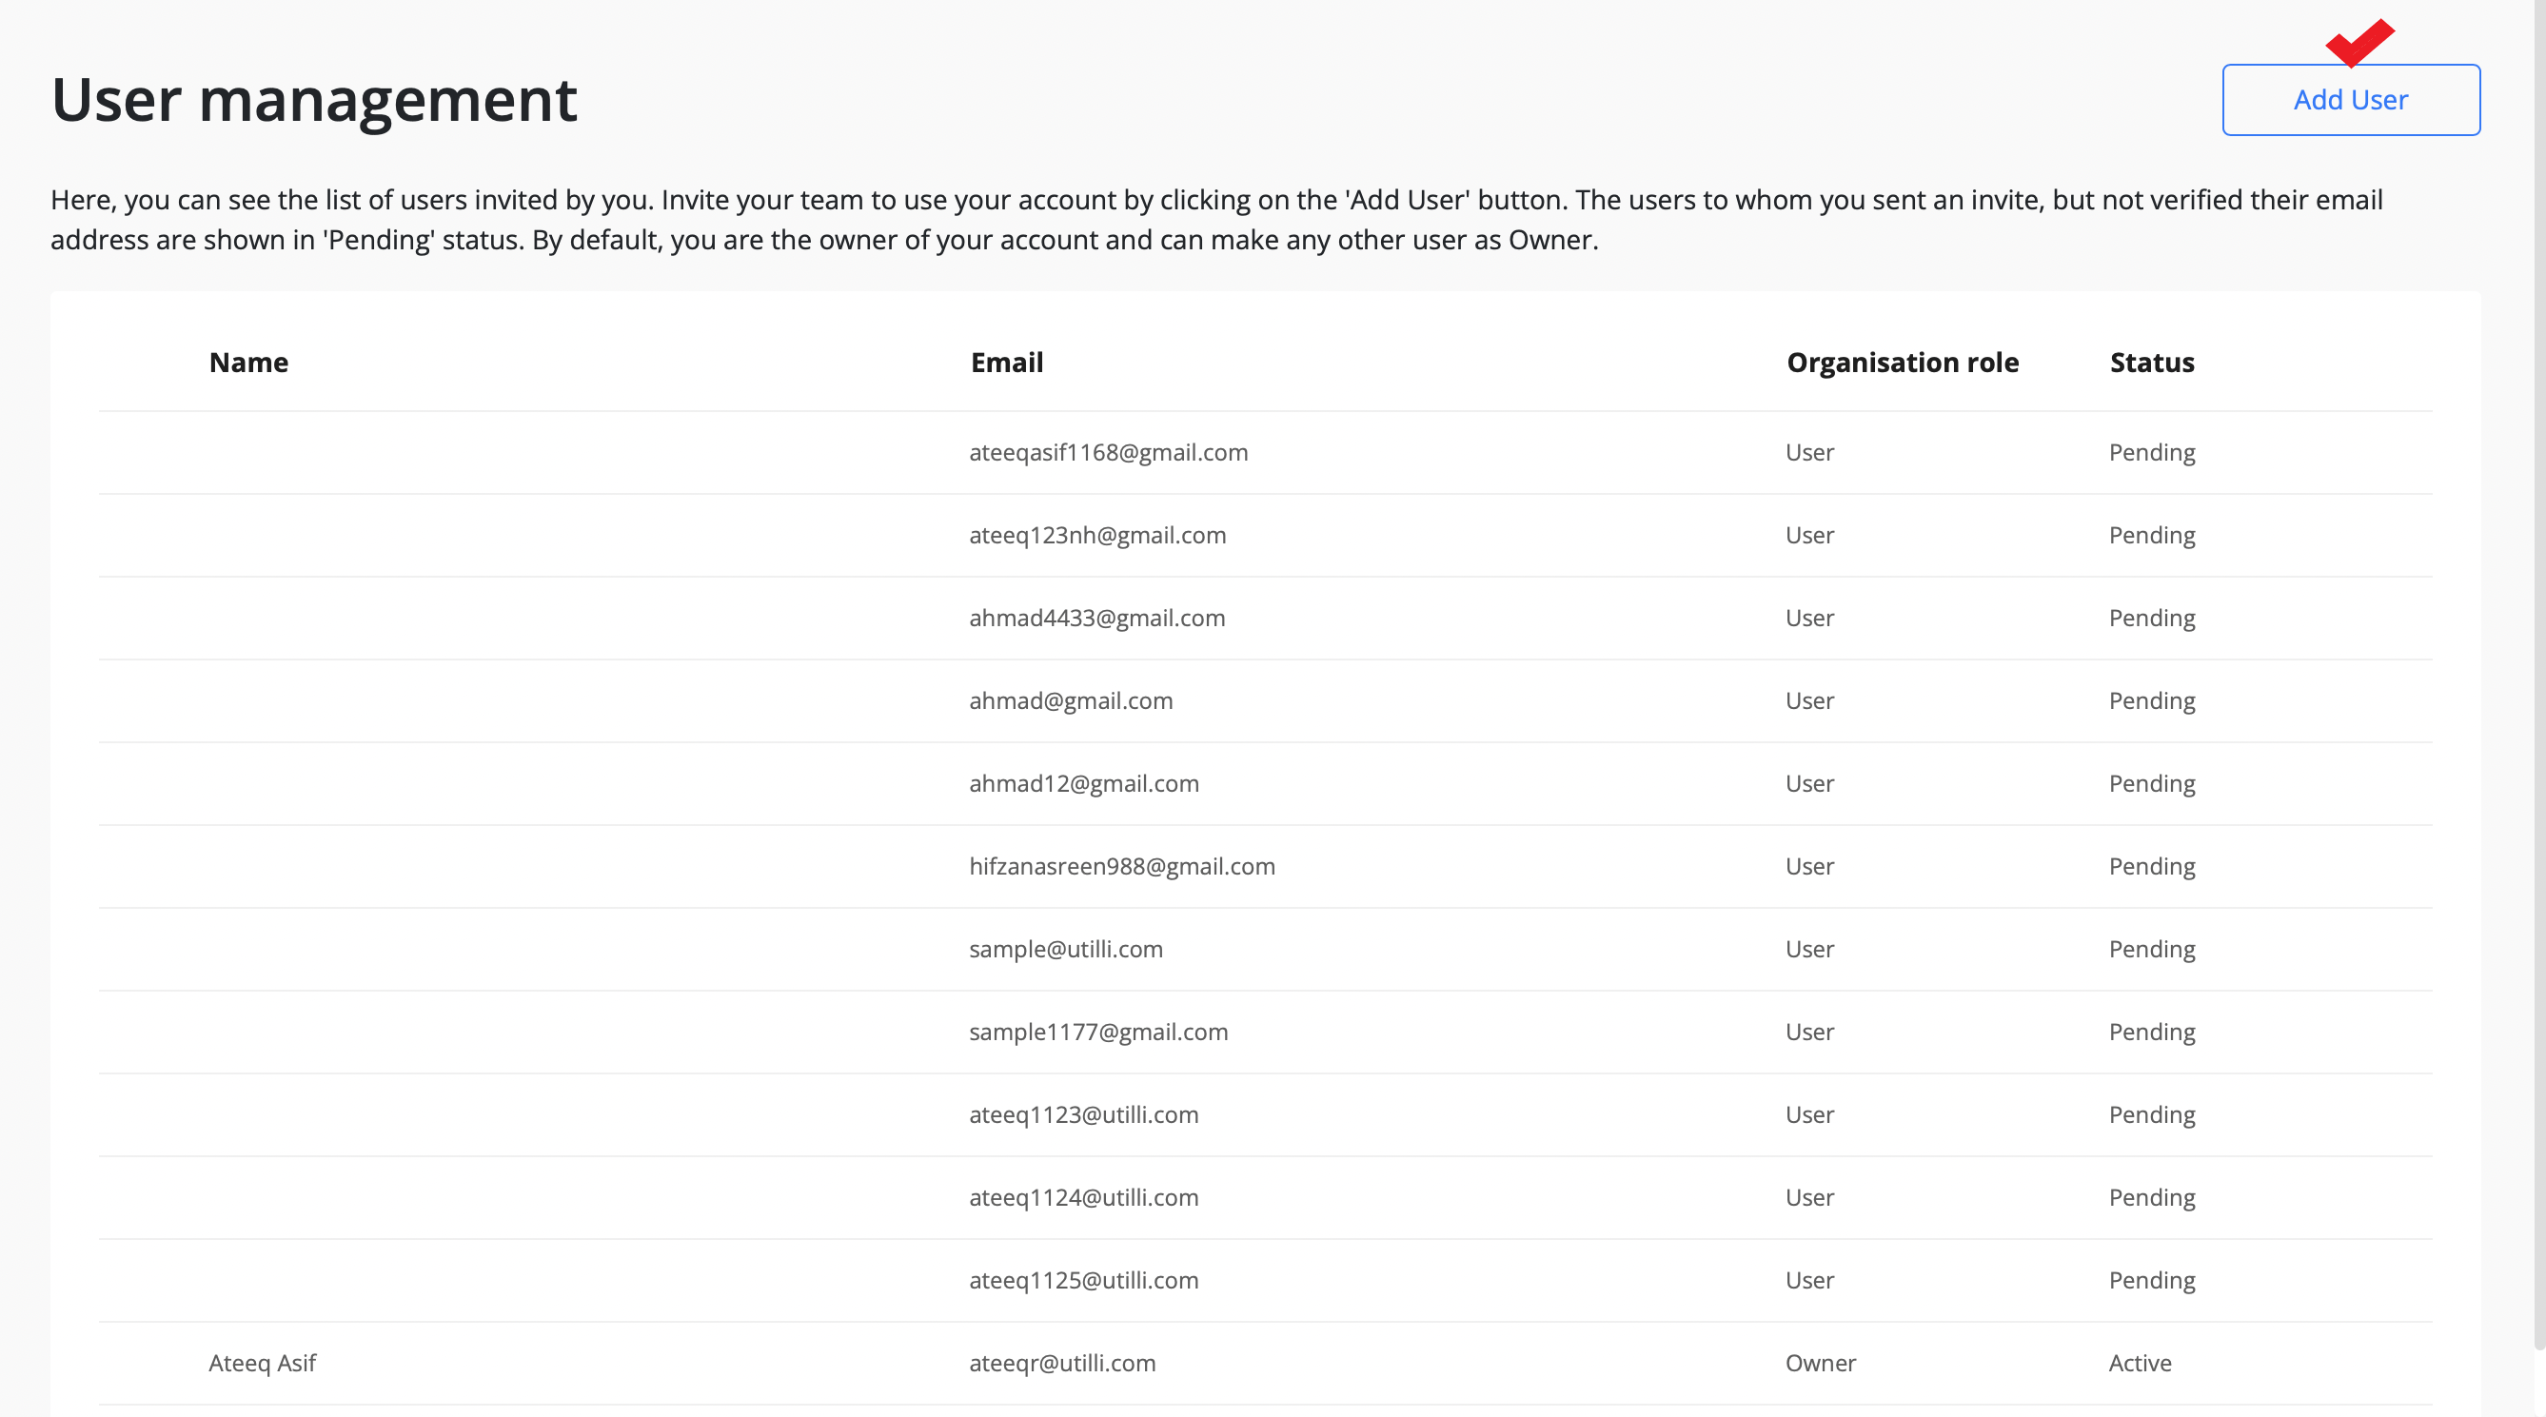Select the ateeqasif1168@gmail.com email row
This screenshot has width=2546, height=1417.
(x=1265, y=453)
